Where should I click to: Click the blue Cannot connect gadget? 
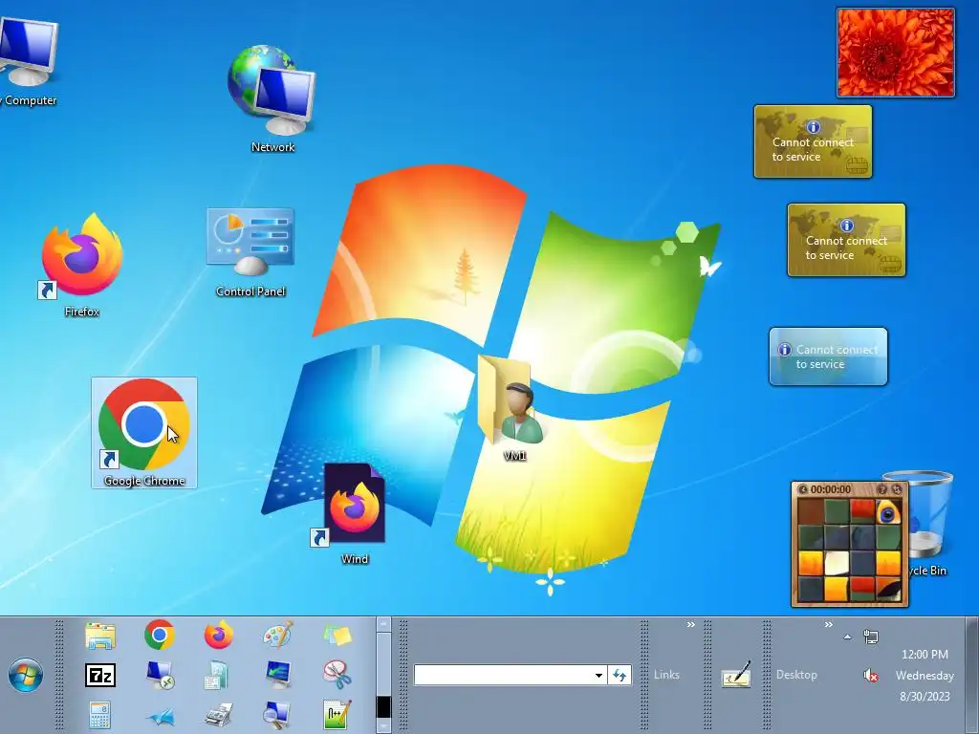coord(829,356)
